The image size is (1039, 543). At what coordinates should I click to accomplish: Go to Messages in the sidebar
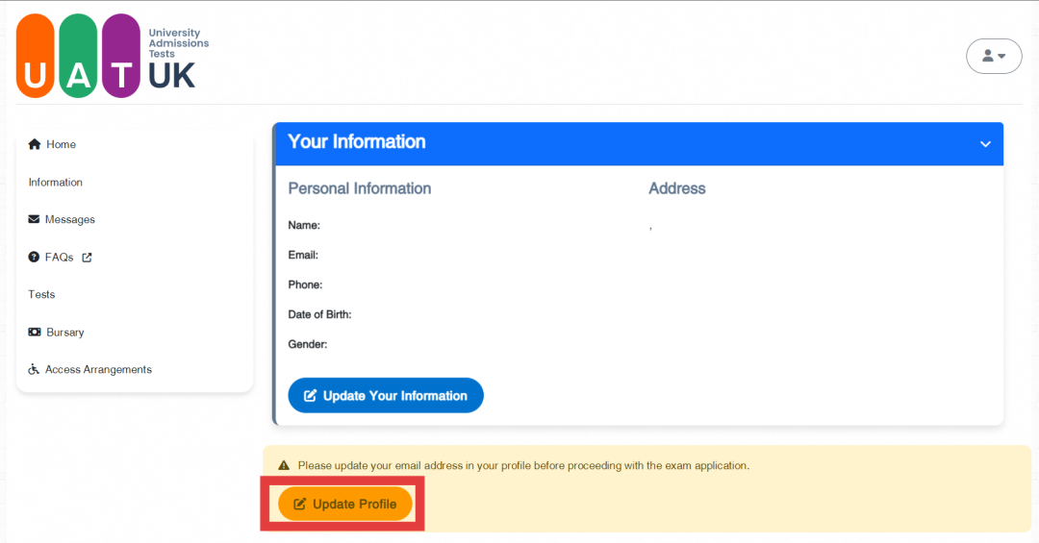click(x=62, y=219)
